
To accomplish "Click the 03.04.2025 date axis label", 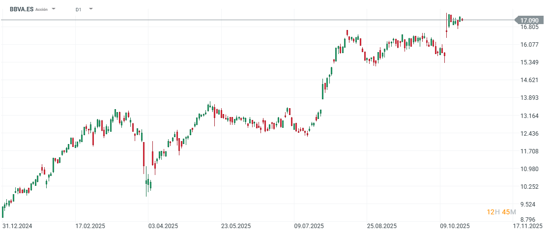I will (x=163, y=226).
